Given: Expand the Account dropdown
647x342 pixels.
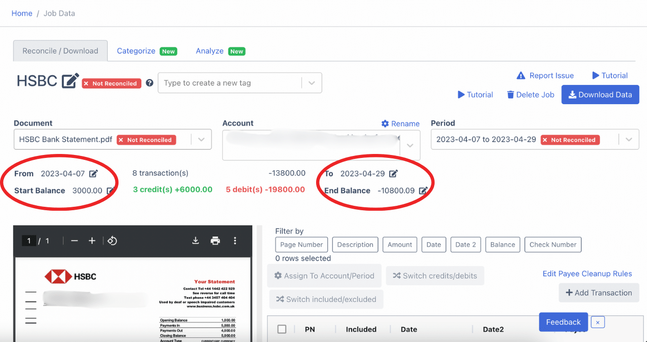Looking at the screenshot, I should (x=410, y=146).
